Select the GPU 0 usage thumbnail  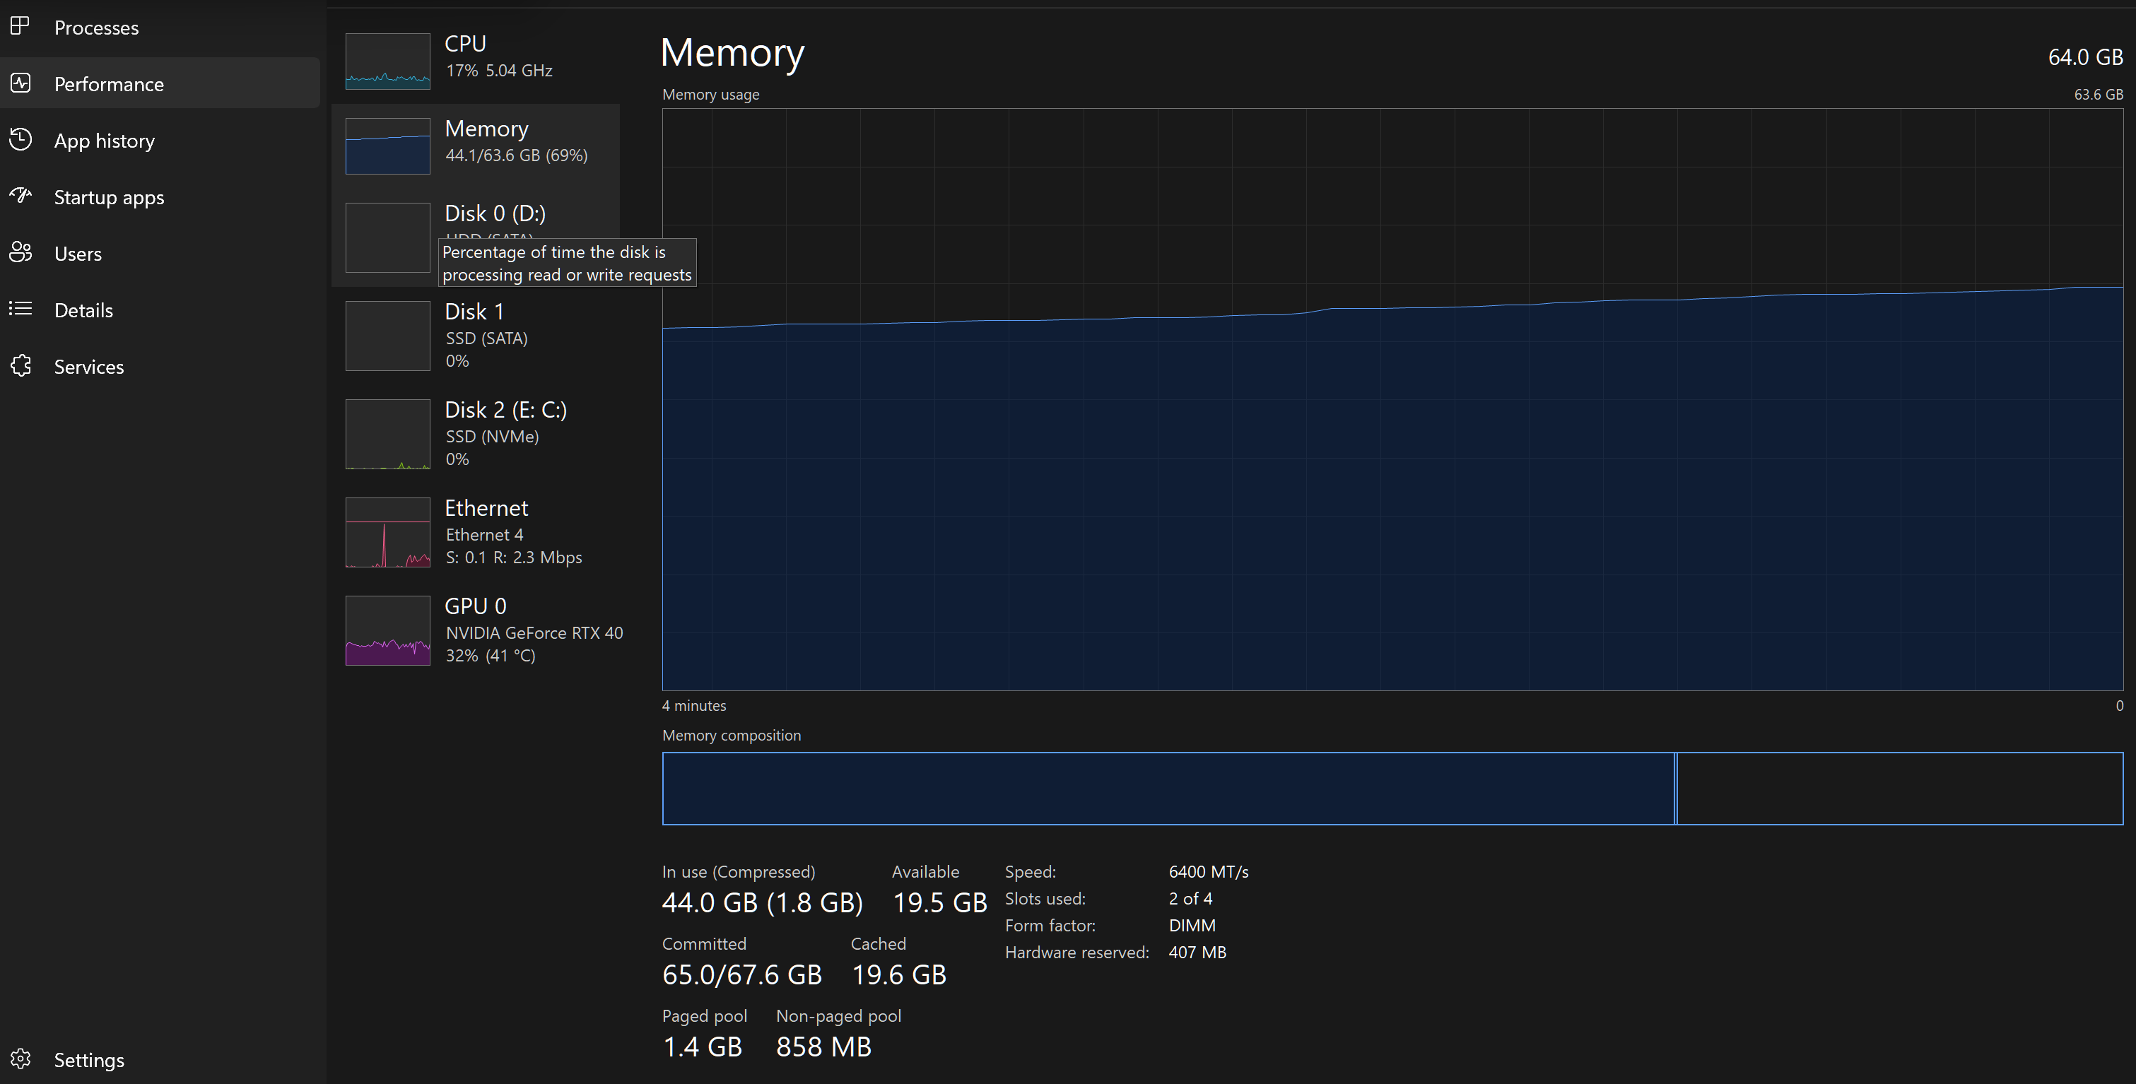pos(387,630)
